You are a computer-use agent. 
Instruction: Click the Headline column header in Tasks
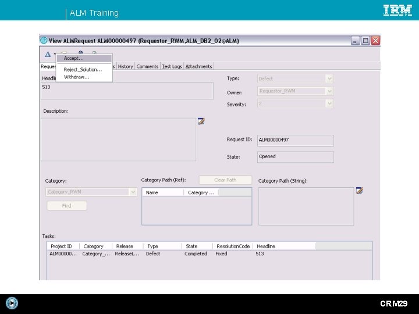285,246
